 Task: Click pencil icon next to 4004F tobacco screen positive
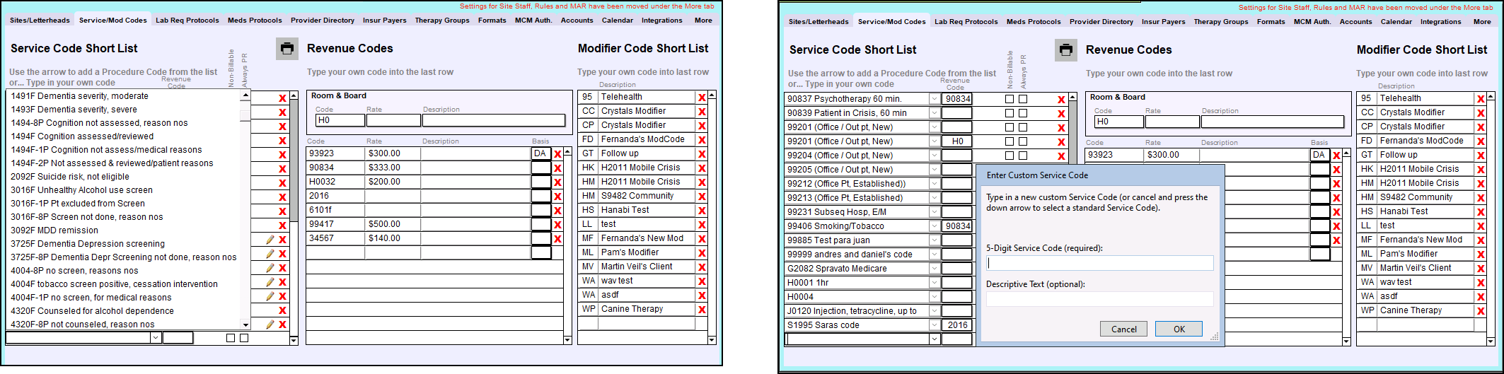coord(270,282)
